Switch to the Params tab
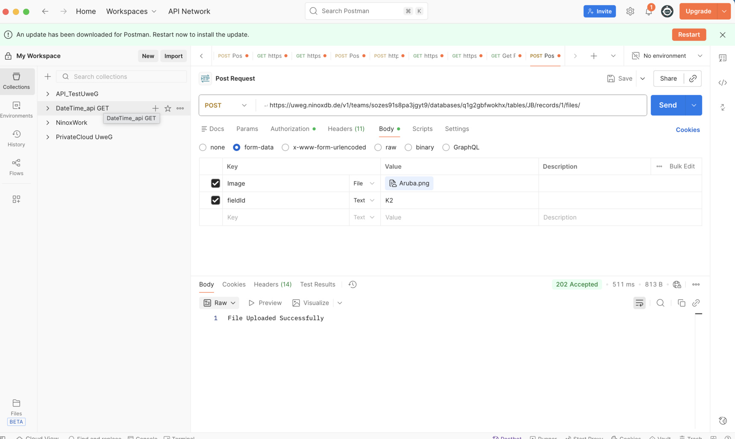The width and height of the screenshot is (735, 439). pos(247,129)
